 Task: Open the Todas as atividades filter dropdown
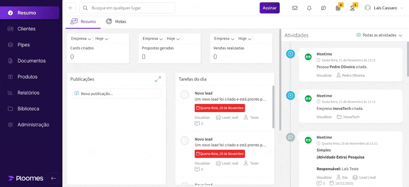(379, 35)
